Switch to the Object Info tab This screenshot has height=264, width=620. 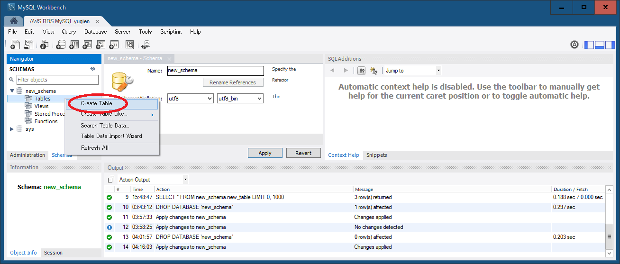tap(23, 253)
